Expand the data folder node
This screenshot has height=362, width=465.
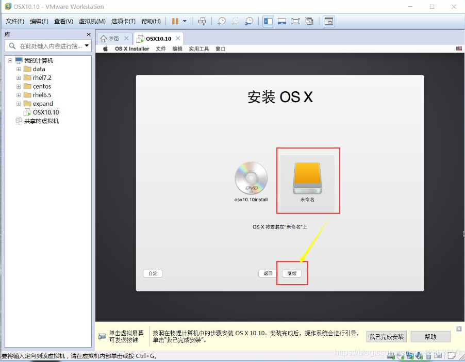19,69
